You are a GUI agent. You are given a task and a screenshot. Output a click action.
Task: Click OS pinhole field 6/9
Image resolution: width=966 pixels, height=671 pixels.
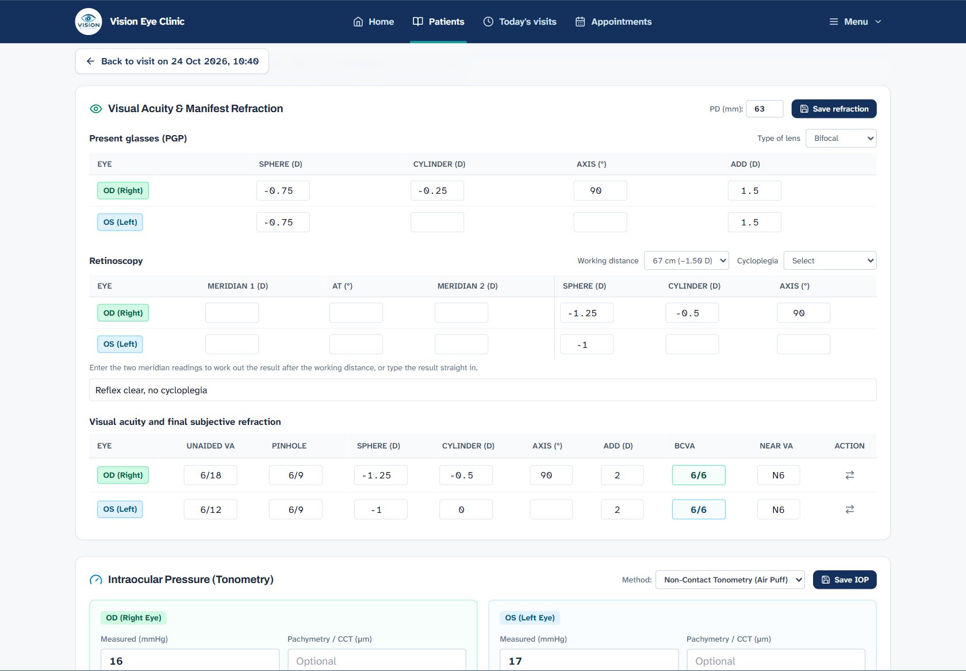[x=296, y=509]
